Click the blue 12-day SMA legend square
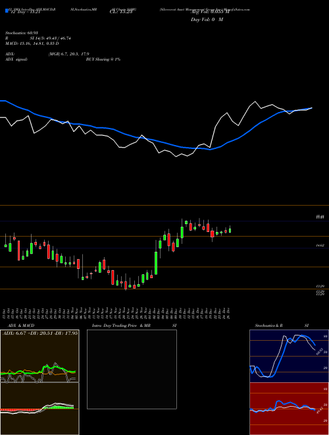 pos(7,11)
